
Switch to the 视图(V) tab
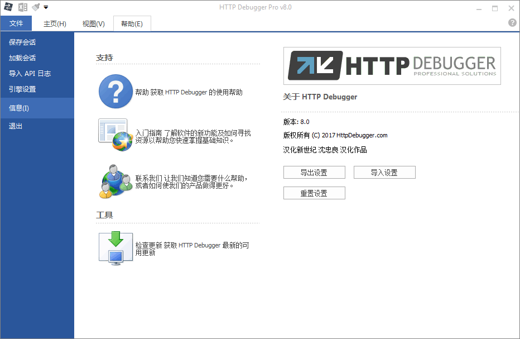pos(93,24)
